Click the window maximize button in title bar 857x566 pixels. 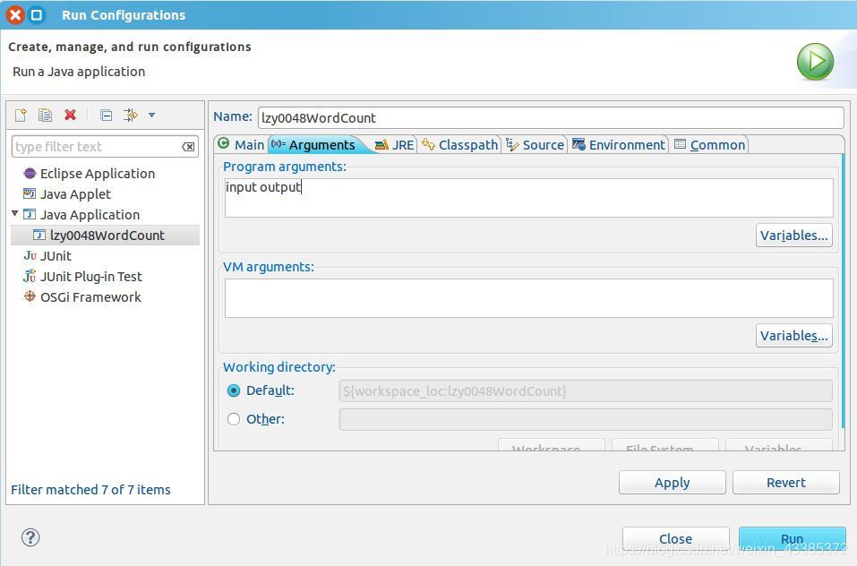pyautogui.click(x=37, y=14)
